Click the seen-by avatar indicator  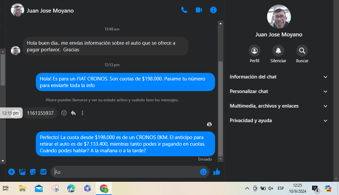209,124
